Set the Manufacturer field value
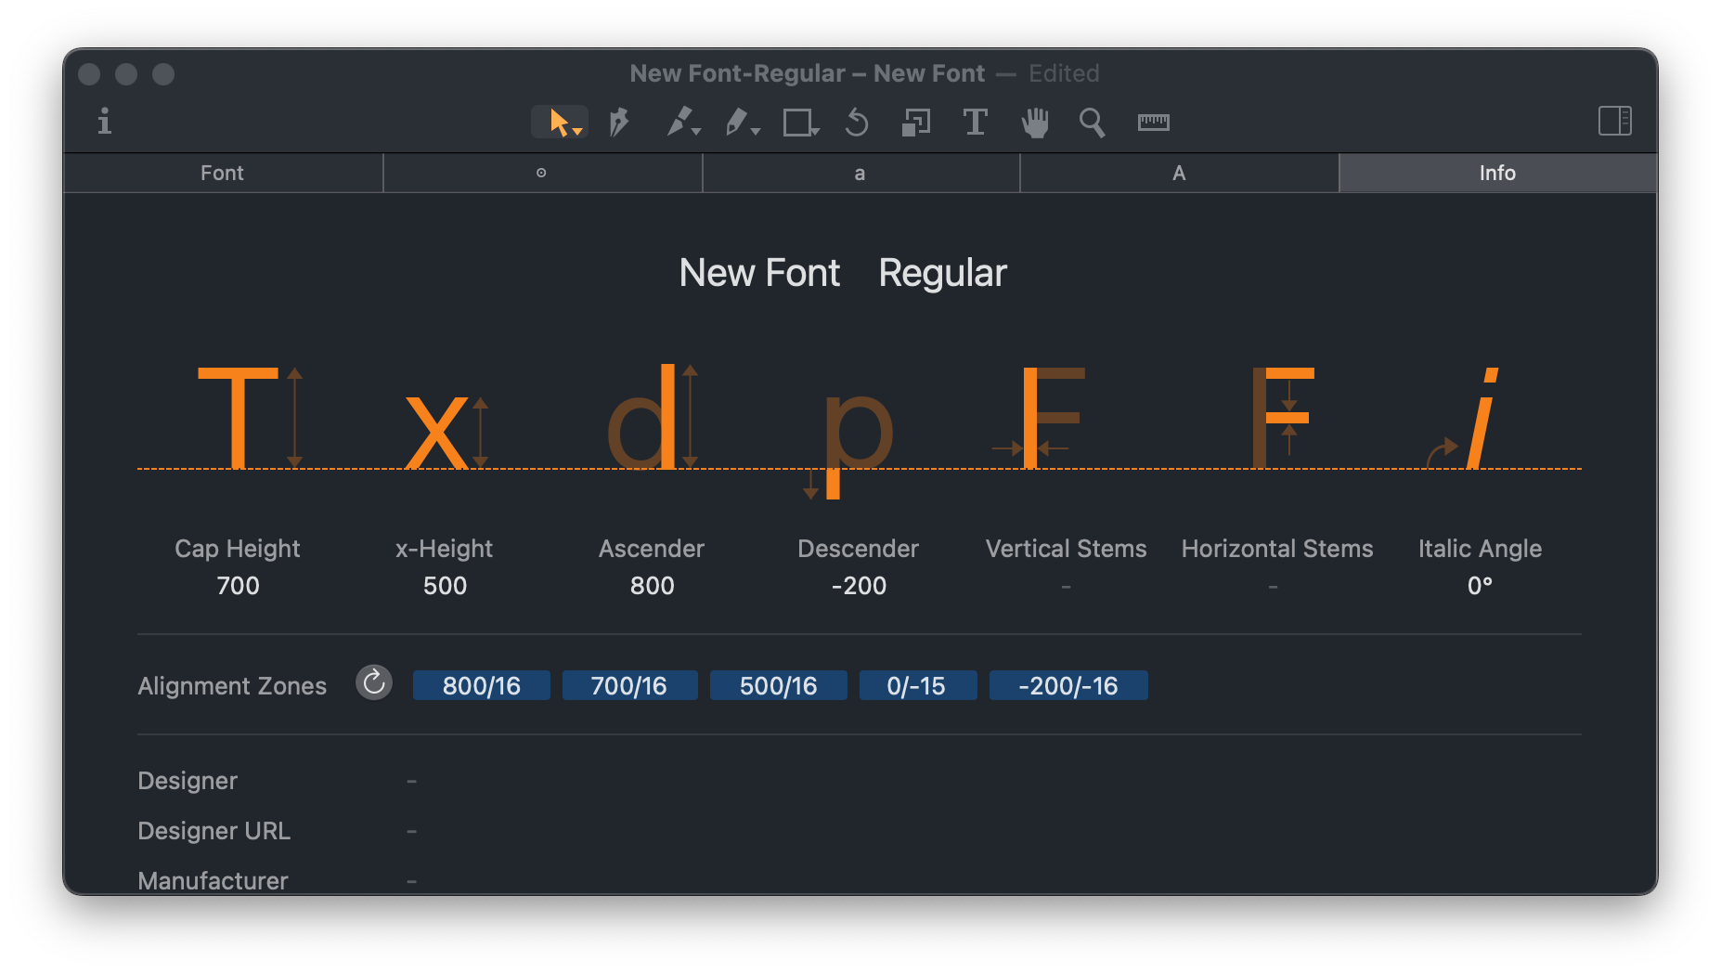 click(411, 881)
